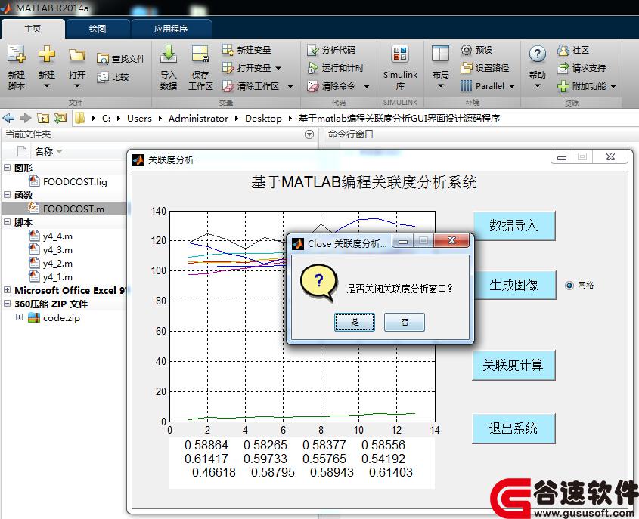
Task: Click the 比较 (Compare) icon
Action: [x=102, y=77]
